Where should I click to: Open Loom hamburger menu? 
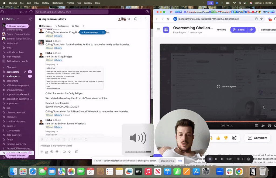coord(158,30)
